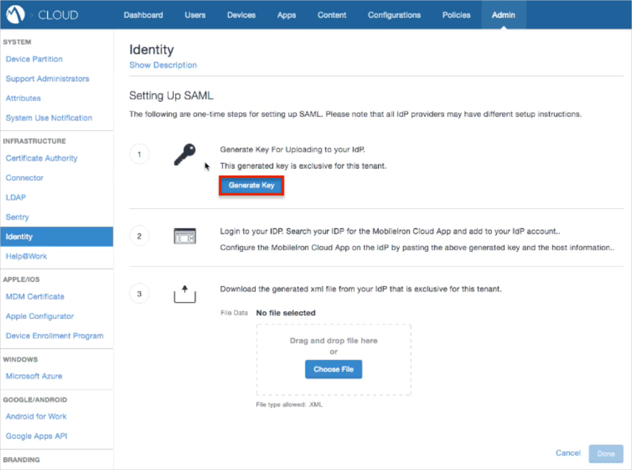Click the drag and drop file area
This screenshot has height=470, width=632.
[333, 341]
